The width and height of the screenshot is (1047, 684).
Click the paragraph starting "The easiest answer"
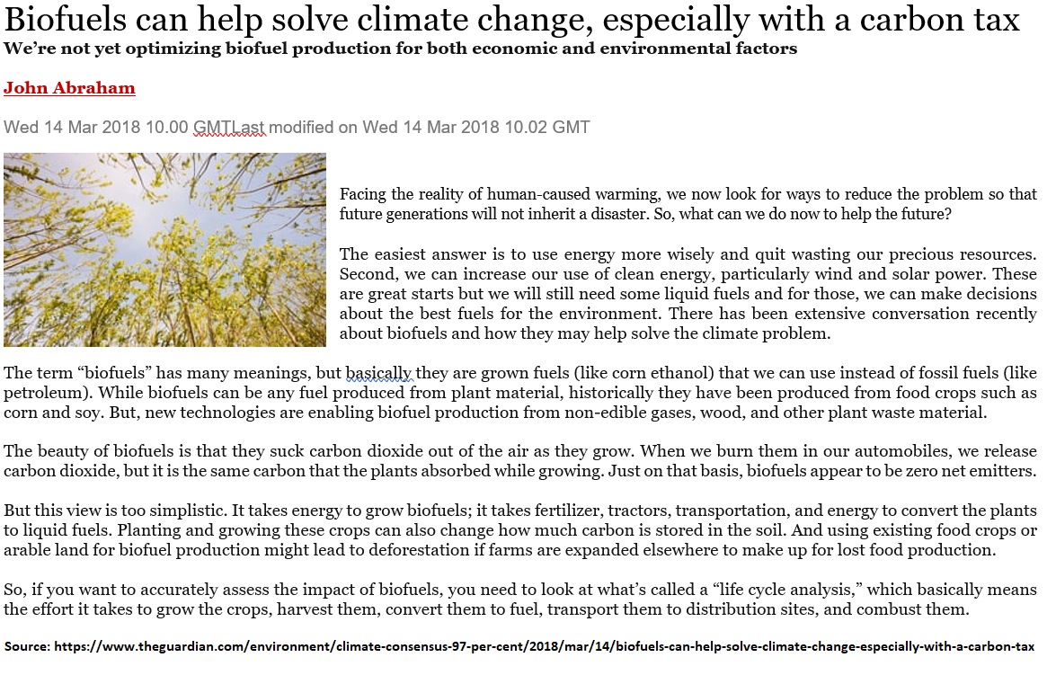688,294
